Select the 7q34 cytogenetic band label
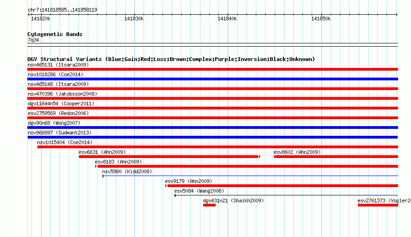 33,40
